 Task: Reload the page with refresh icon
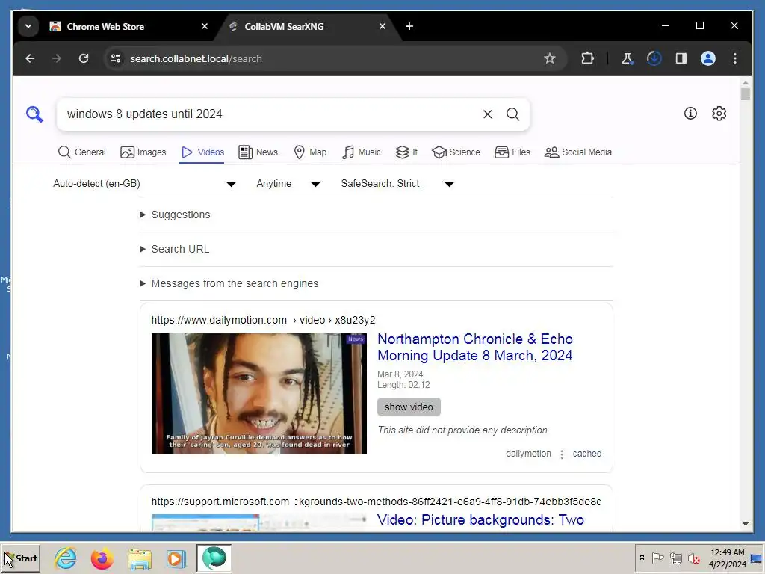[x=84, y=58]
